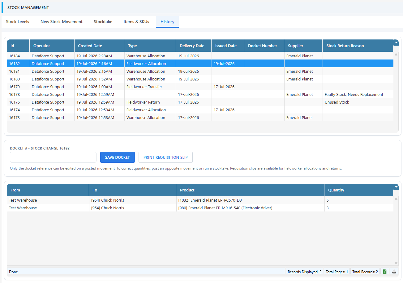Save the docket with Save Docket button
Screen dimensions: 403x283
[x=118, y=157]
